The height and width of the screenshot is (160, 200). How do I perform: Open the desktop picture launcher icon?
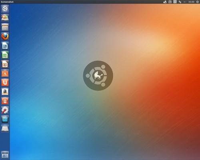click(5, 119)
